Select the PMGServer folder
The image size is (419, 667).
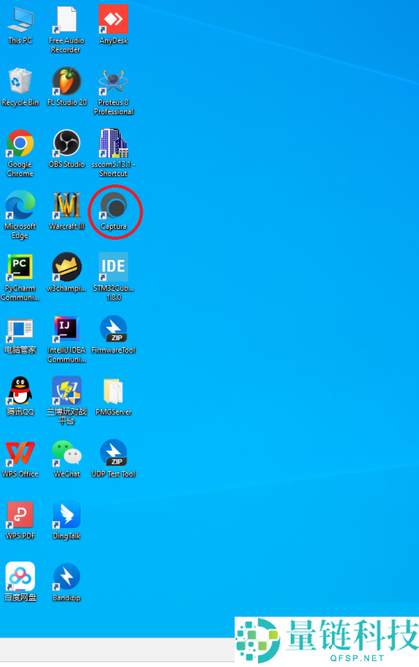(114, 397)
